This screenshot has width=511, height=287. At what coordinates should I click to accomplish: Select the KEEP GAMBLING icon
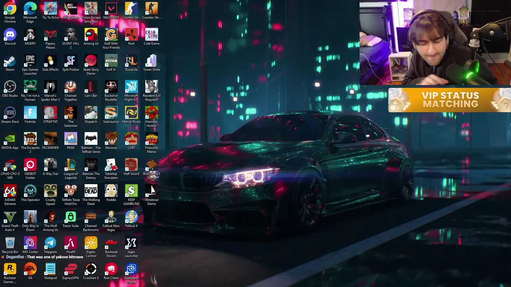[131, 195]
